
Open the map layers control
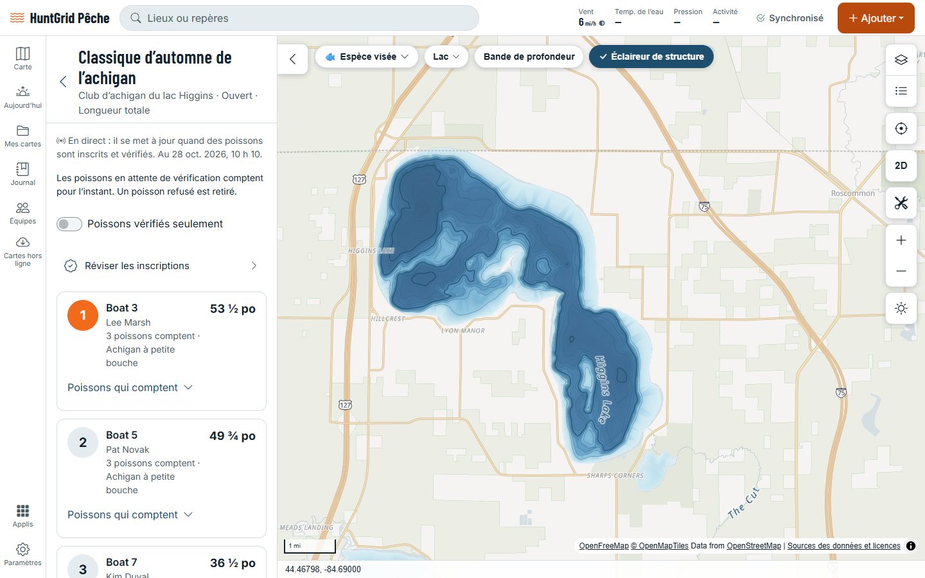point(901,60)
